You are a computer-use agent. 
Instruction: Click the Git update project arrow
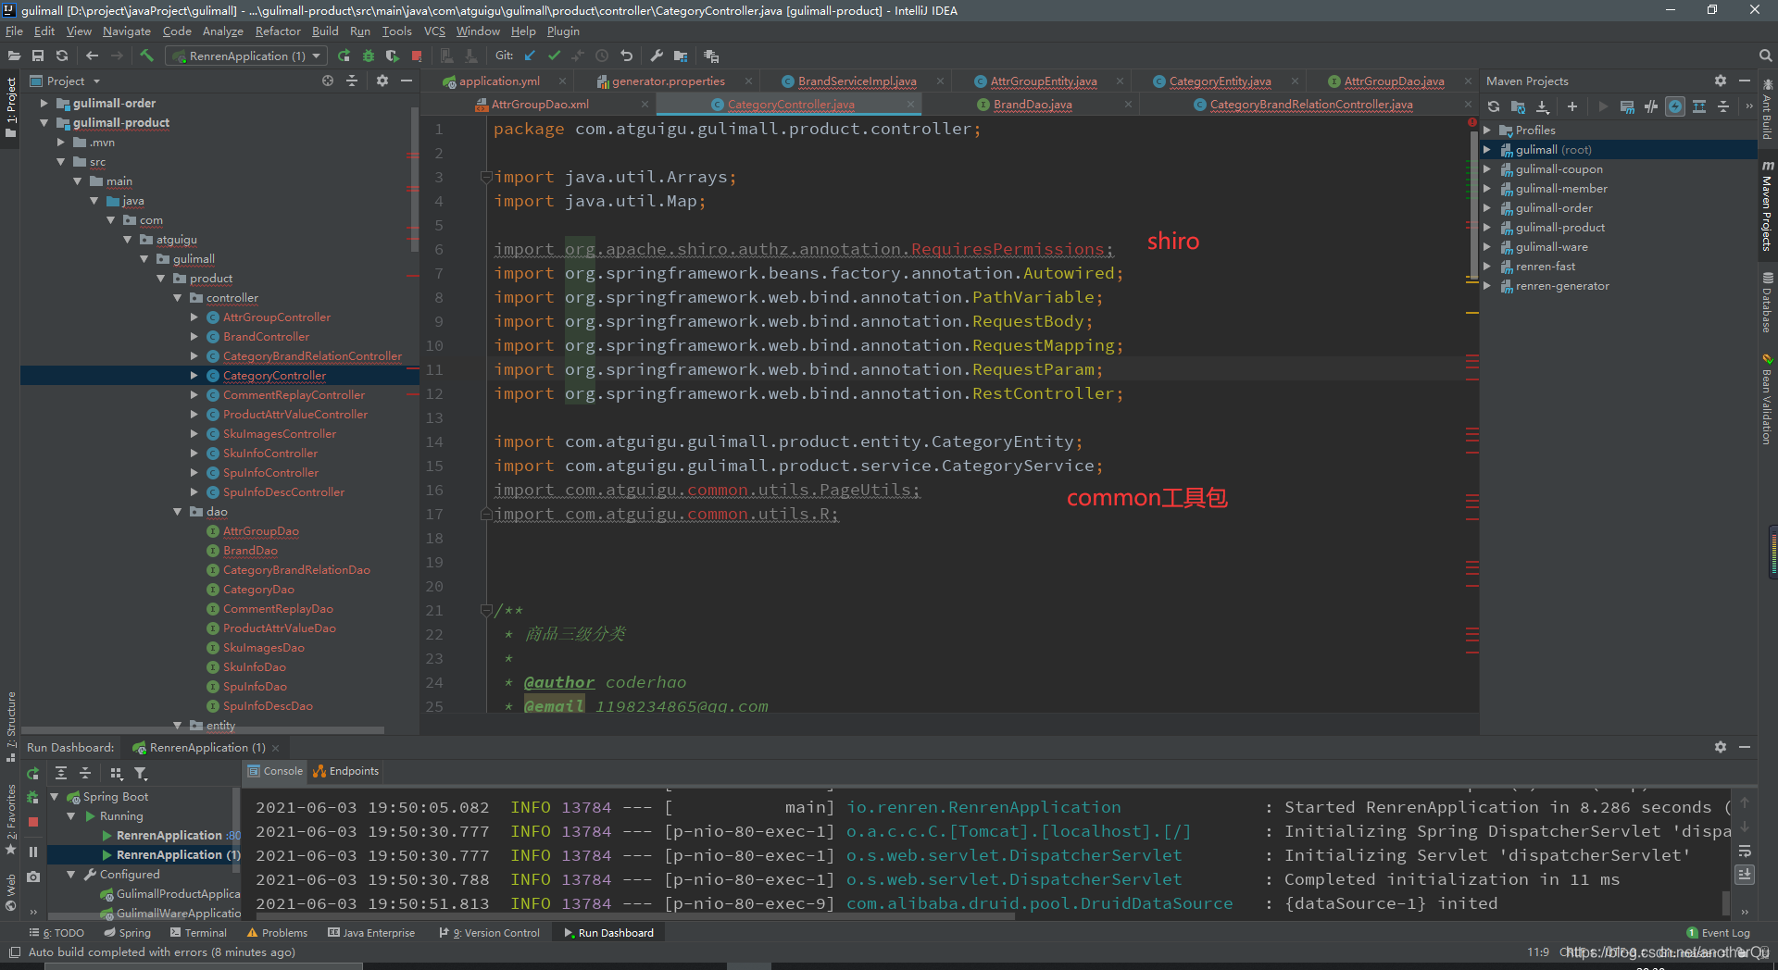pos(530,56)
